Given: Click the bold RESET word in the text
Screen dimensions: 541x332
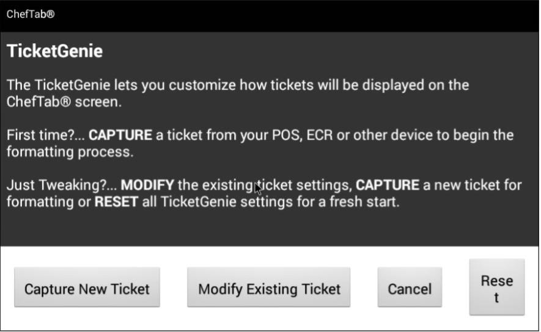Looking at the screenshot, I should click(116, 202).
